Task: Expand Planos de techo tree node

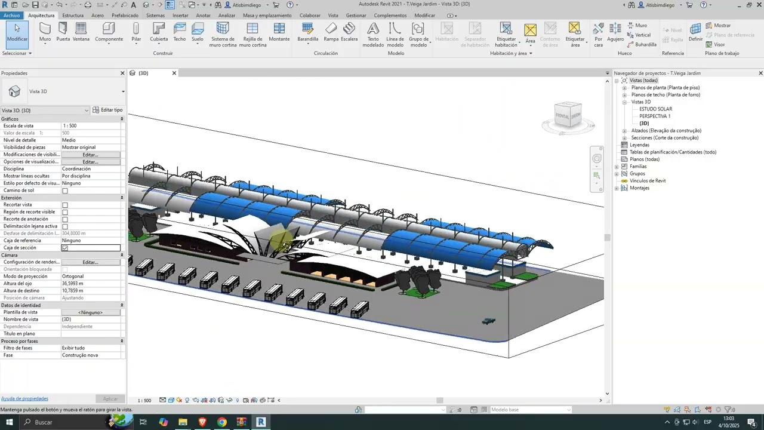Action: (x=624, y=95)
